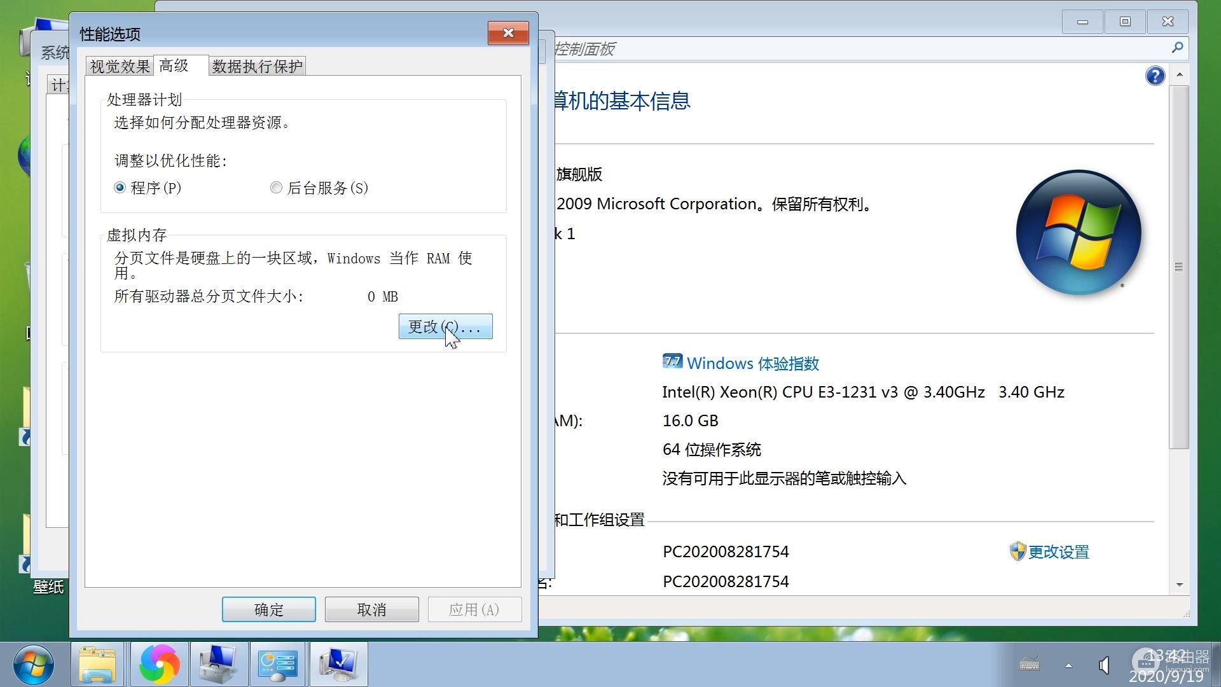The height and width of the screenshot is (687, 1221).
Task: Click the on-screen keyboard tray icon
Action: 1030,665
